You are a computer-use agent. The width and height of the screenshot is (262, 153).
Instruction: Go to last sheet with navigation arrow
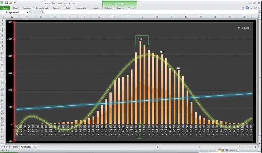[10, 147]
